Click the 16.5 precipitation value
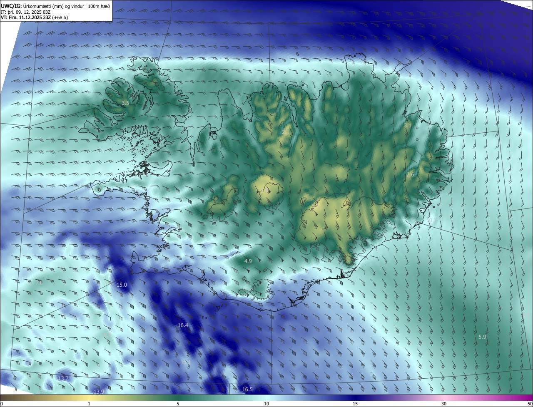The height and width of the screenshot is (407, 533). tap(247, 389)
